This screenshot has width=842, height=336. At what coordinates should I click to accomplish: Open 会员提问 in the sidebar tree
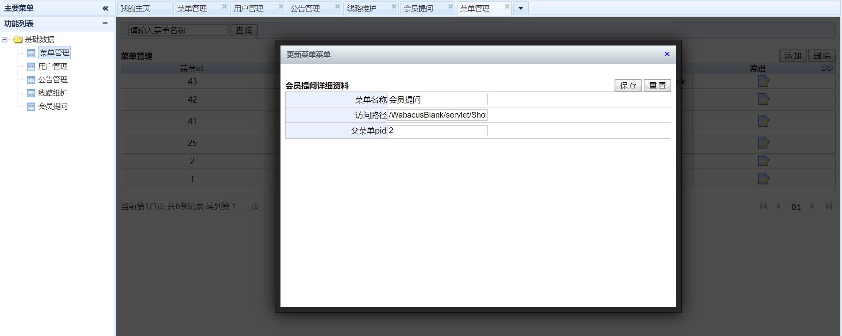(53, 106)
